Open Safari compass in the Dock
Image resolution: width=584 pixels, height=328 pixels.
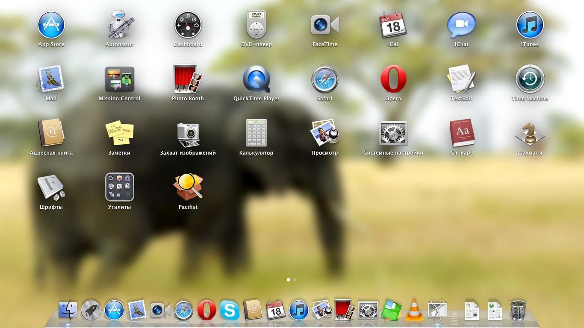click(183, 310)
